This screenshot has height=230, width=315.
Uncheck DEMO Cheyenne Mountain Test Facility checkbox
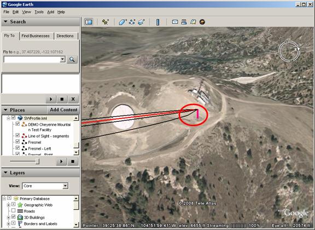[17, 124]
